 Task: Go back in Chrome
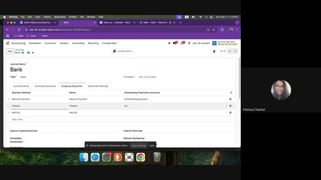7,29
